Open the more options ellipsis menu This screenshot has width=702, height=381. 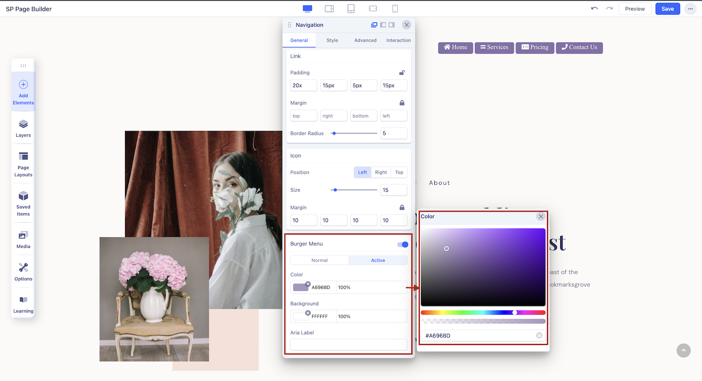(x=690, y=9)
